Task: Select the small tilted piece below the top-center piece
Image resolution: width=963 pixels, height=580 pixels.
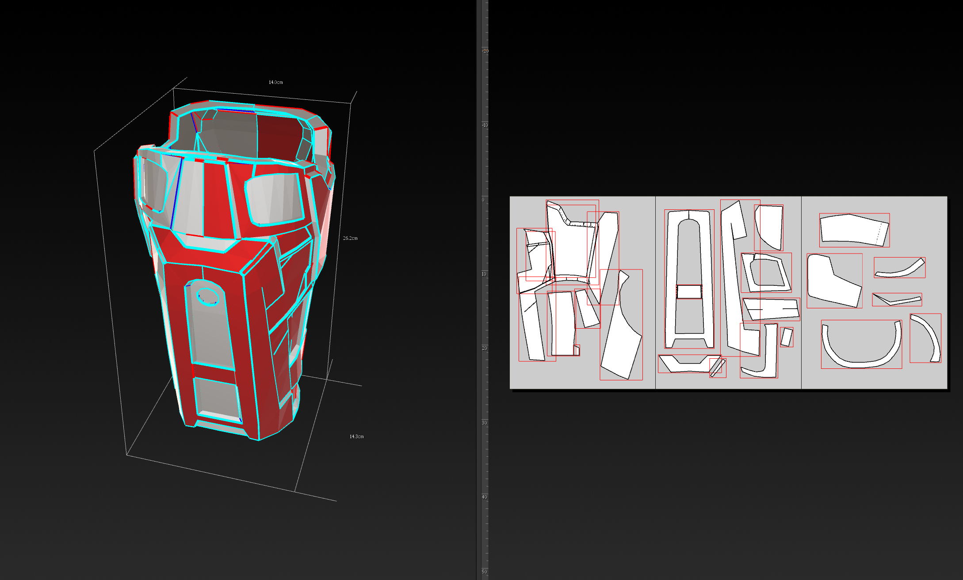Action: pos(587,308)
